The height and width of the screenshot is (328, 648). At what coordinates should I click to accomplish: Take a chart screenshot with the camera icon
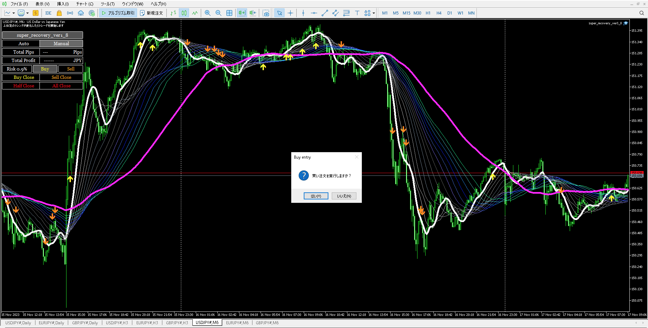pos(266,13)
